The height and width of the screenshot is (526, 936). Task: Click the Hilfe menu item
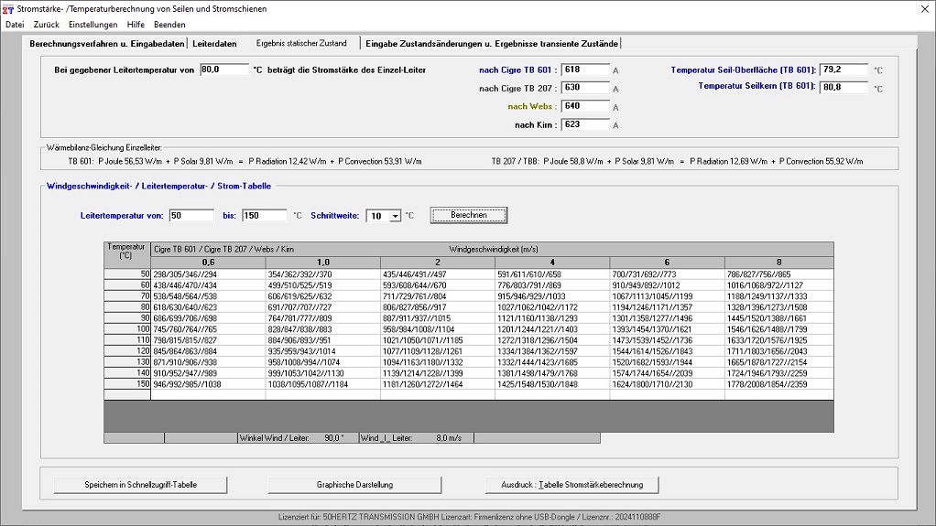[136, 25]
